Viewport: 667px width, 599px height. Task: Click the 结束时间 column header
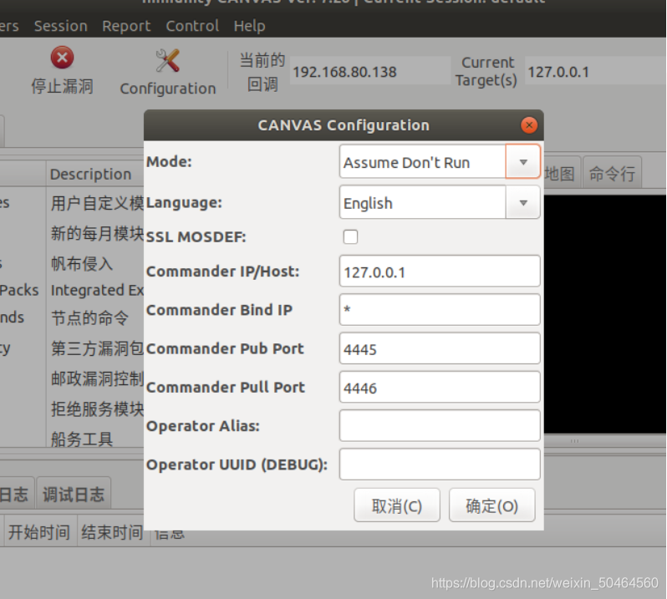coord(112,531)
